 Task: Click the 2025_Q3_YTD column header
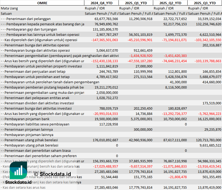[205, 3]
